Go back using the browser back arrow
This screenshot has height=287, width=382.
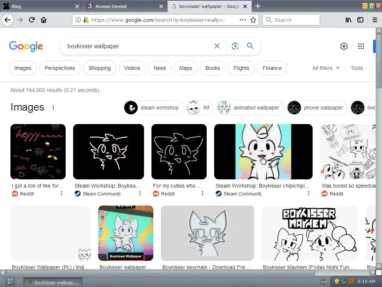7,20
